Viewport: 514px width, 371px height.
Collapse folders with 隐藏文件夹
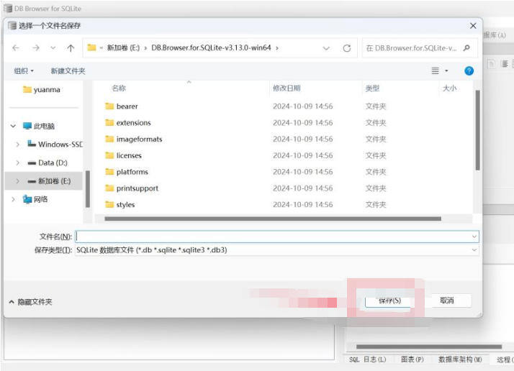point(30,302)
